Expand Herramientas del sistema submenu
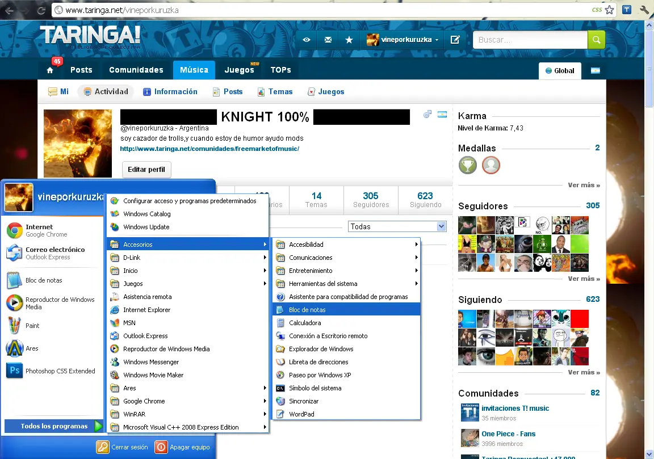Screen dimensions: 654x459 [346, 284]
